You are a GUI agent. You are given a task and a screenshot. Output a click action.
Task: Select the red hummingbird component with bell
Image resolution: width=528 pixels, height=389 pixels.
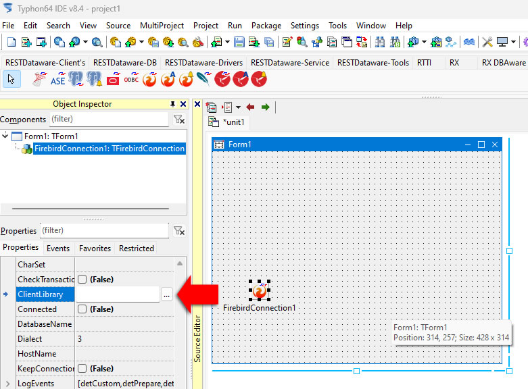point(259,80)
